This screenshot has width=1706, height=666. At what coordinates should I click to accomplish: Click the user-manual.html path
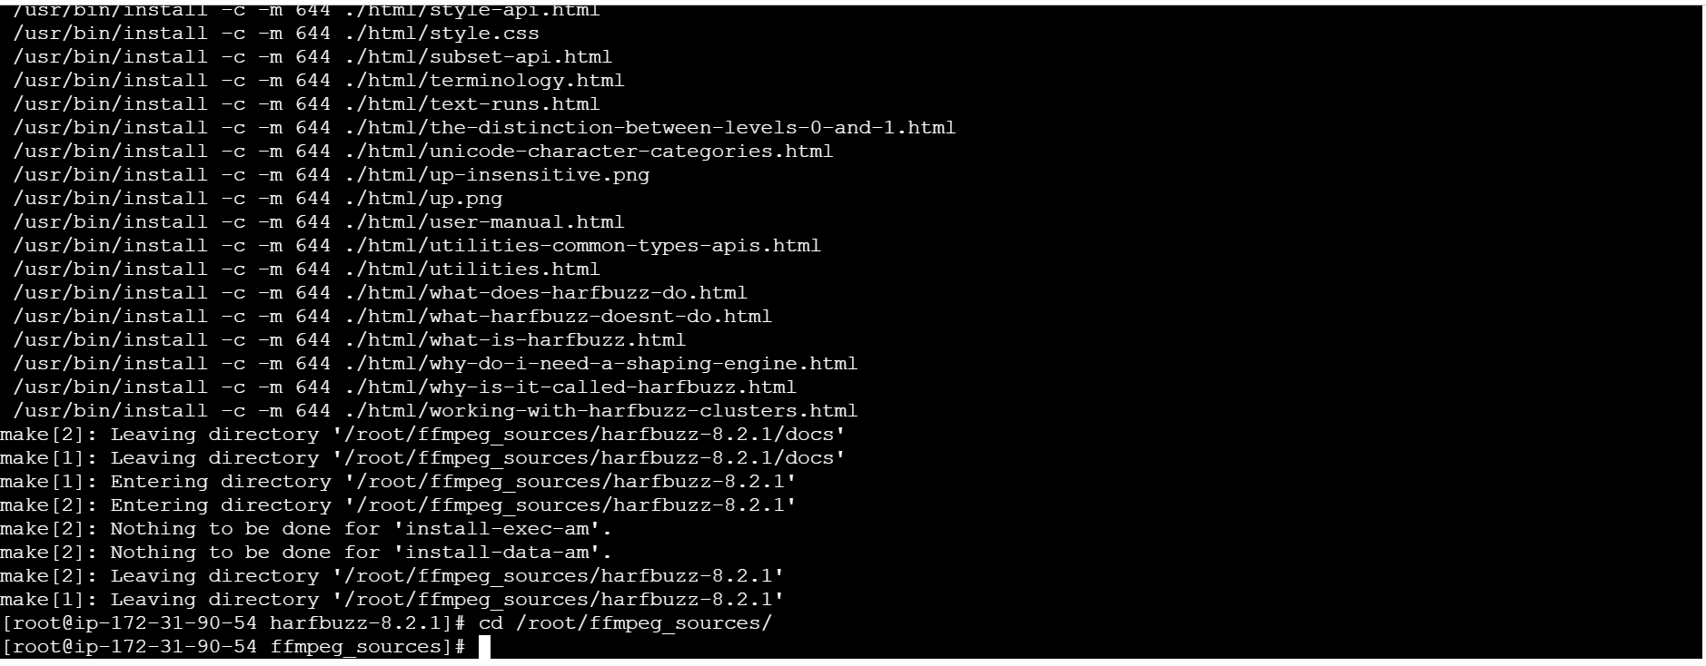click(484, 222)
